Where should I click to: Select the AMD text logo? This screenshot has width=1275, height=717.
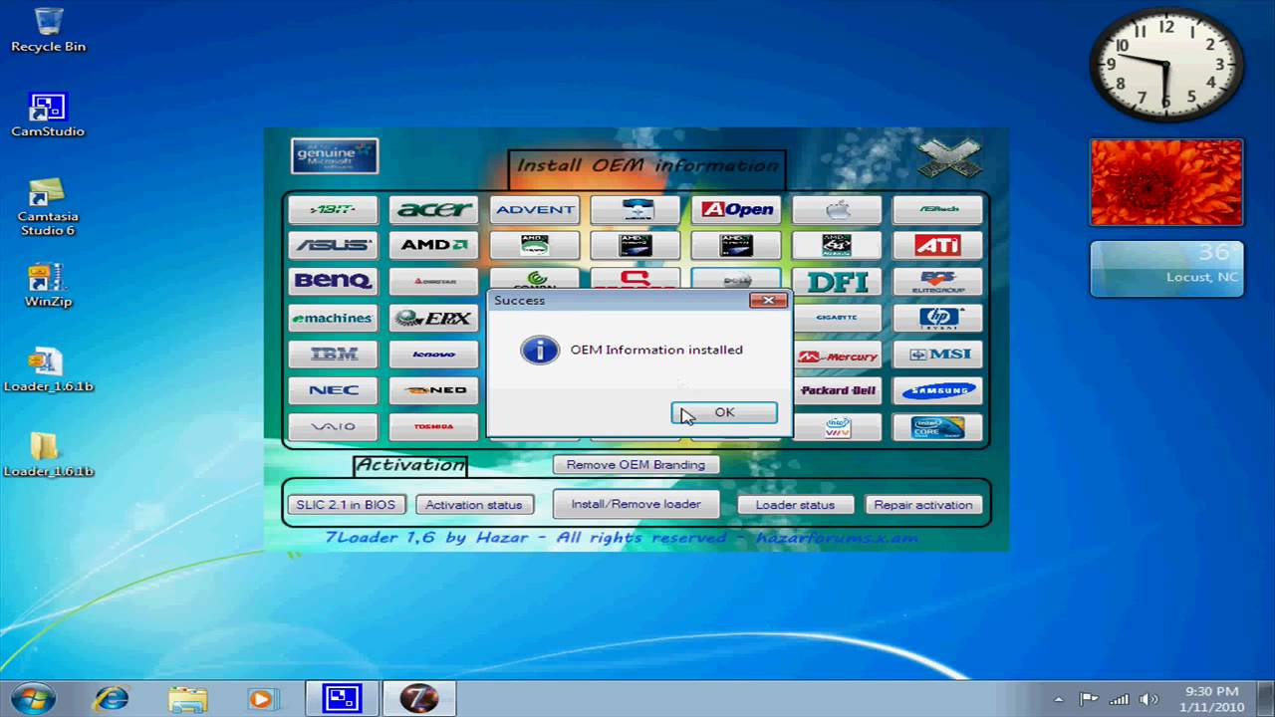434,245
